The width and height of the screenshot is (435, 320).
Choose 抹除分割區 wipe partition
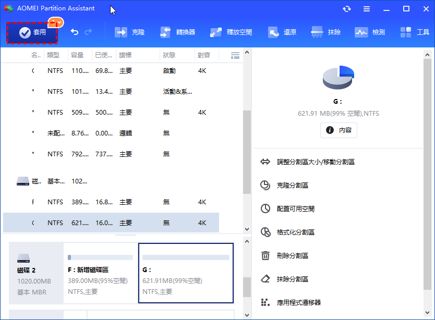(x=284, y=279)
